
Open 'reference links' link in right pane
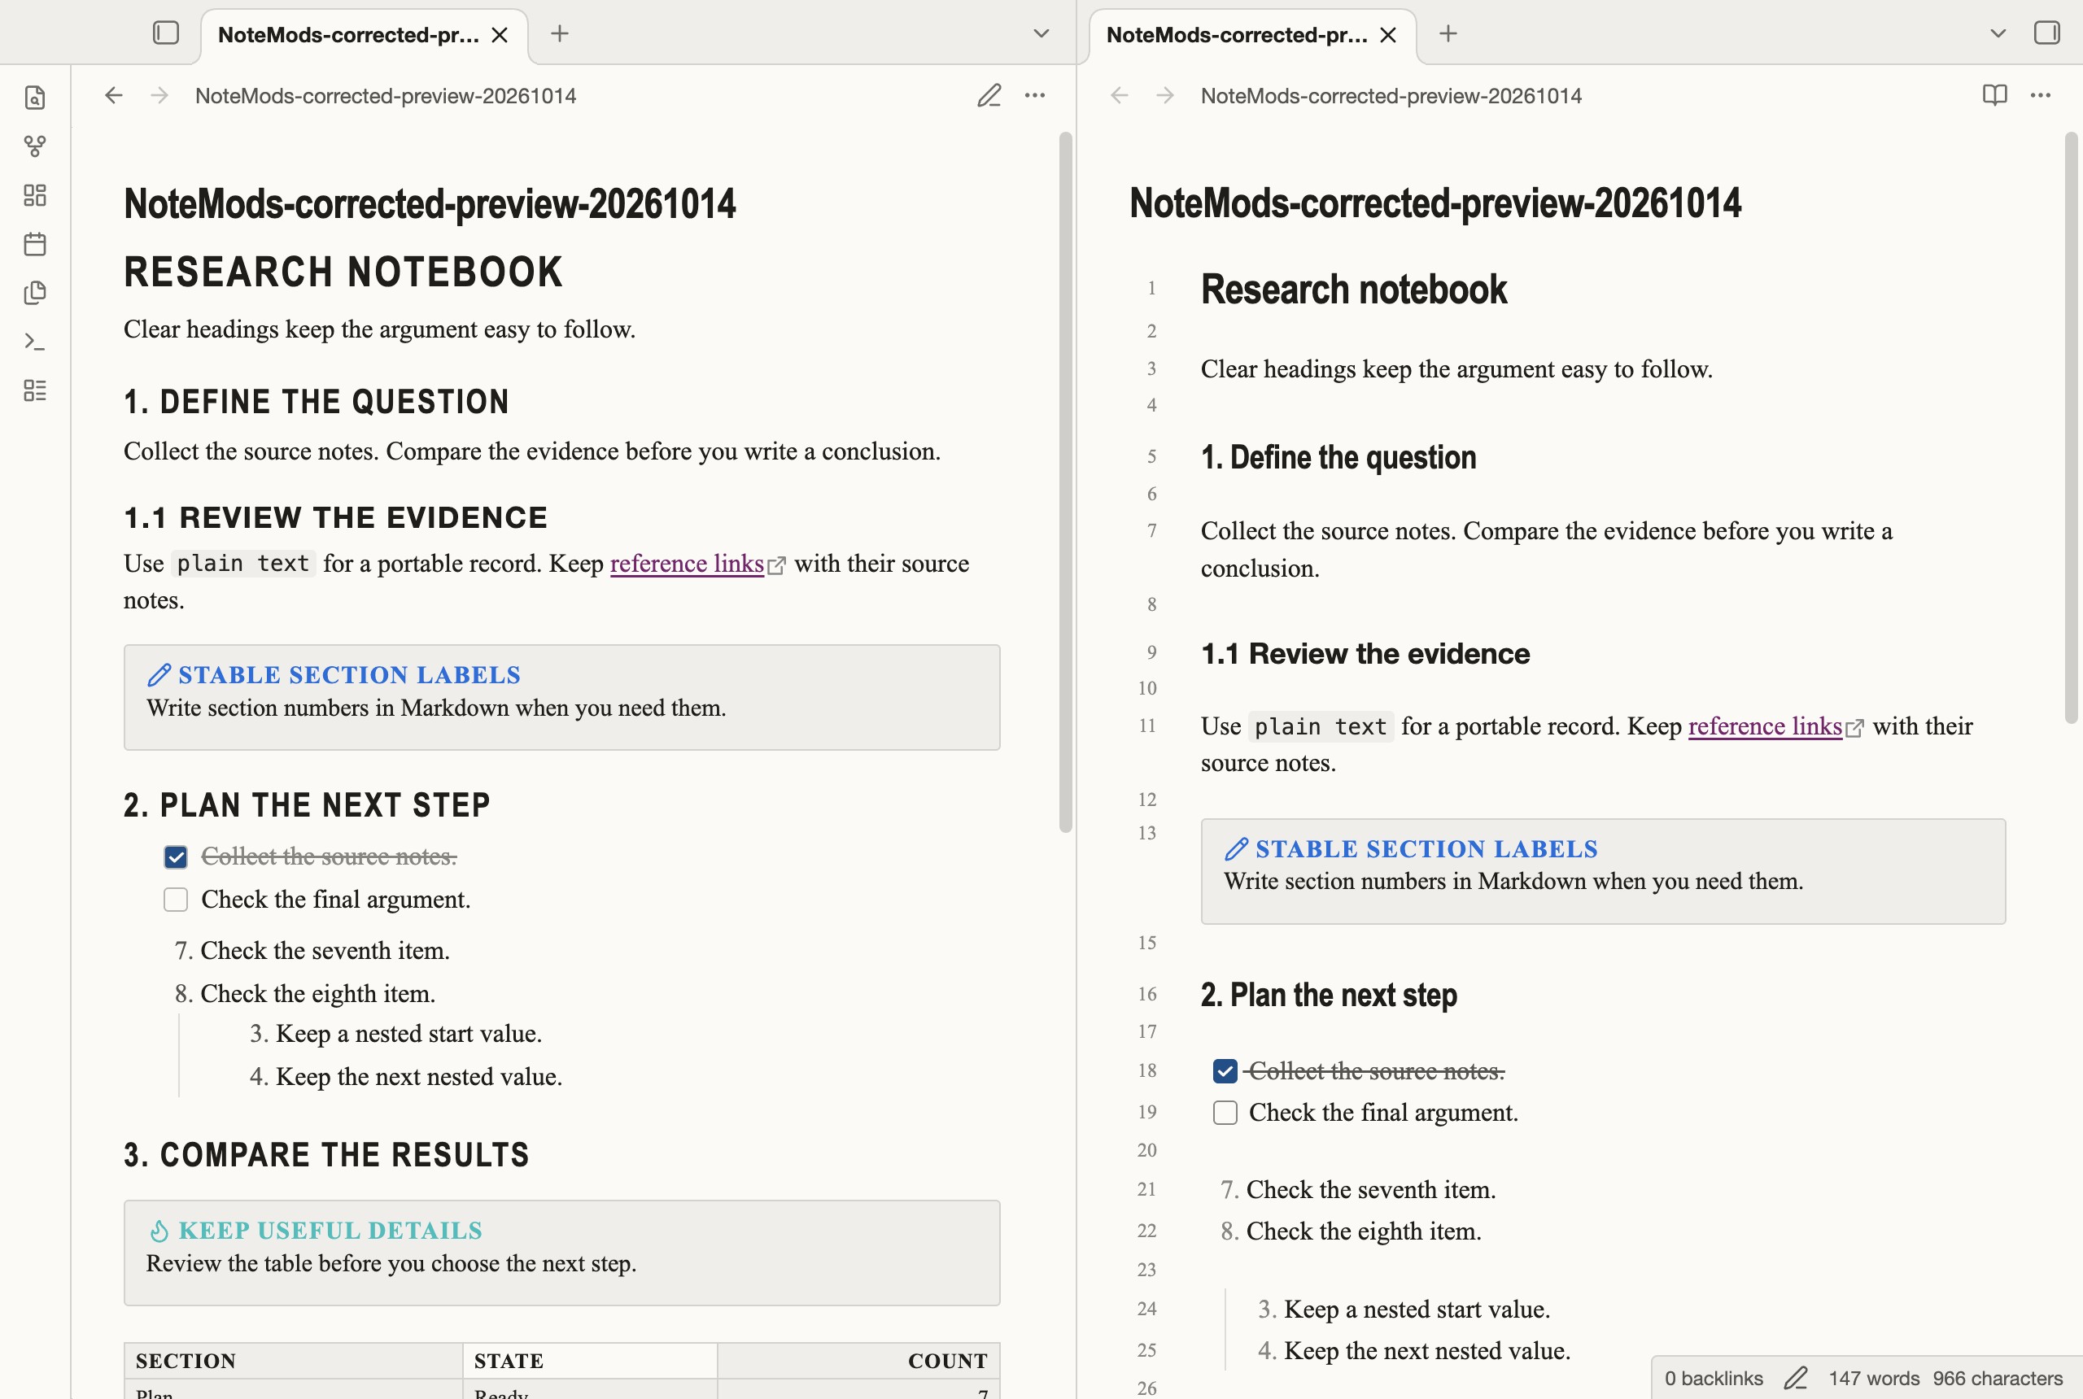(x=1766, y=726)
